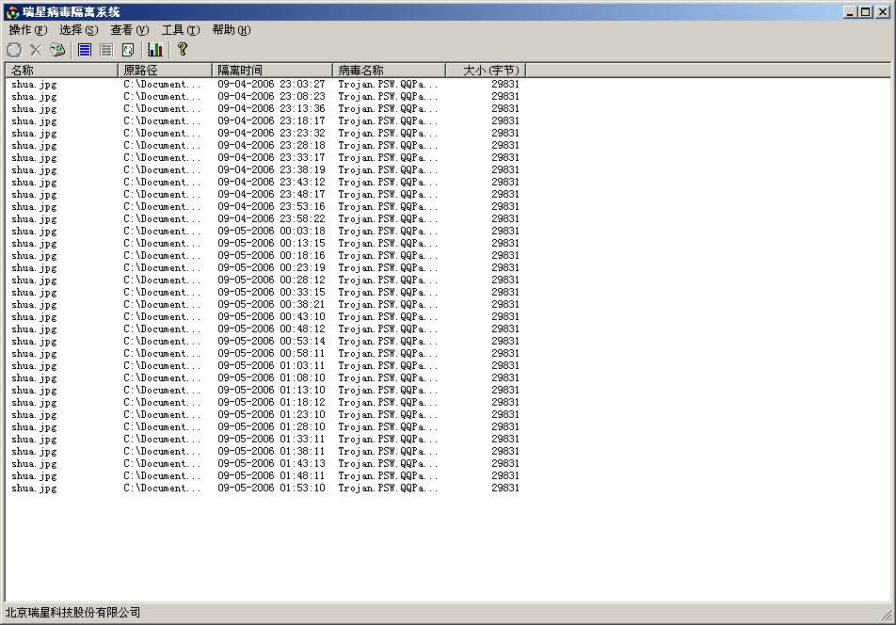896x625 pixels.
Task: Click path cell in the 23:23:32 row
Action: point(162,133)
